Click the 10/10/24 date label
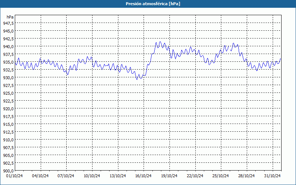 coord(92,176)
